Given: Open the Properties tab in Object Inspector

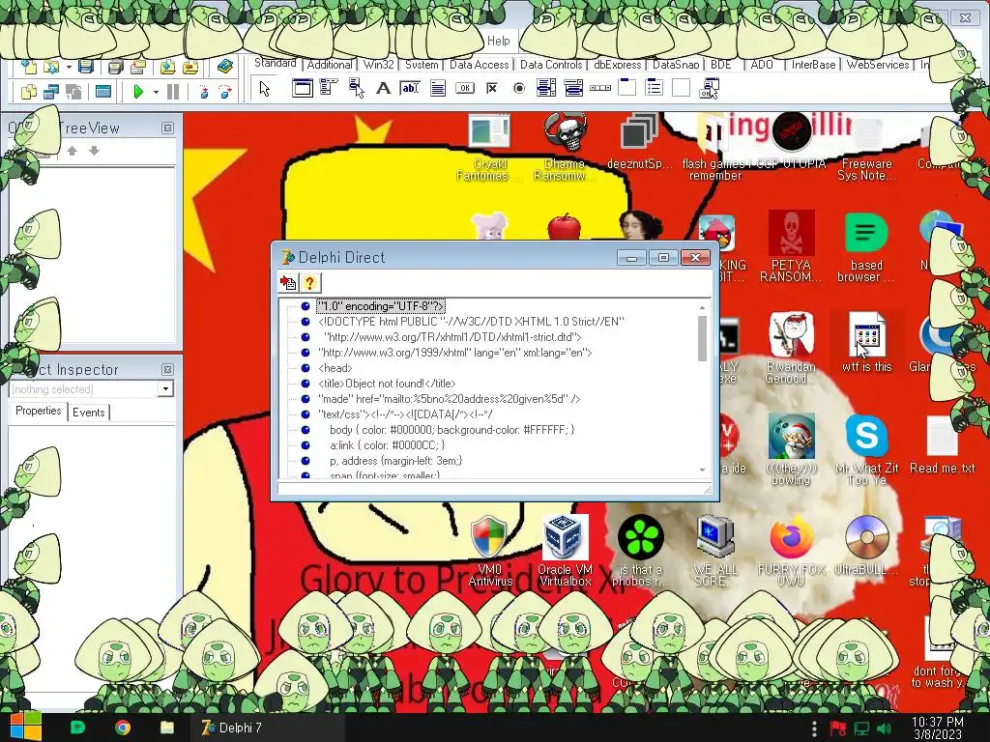Looking at the screenshot, I should click(39, 411).
